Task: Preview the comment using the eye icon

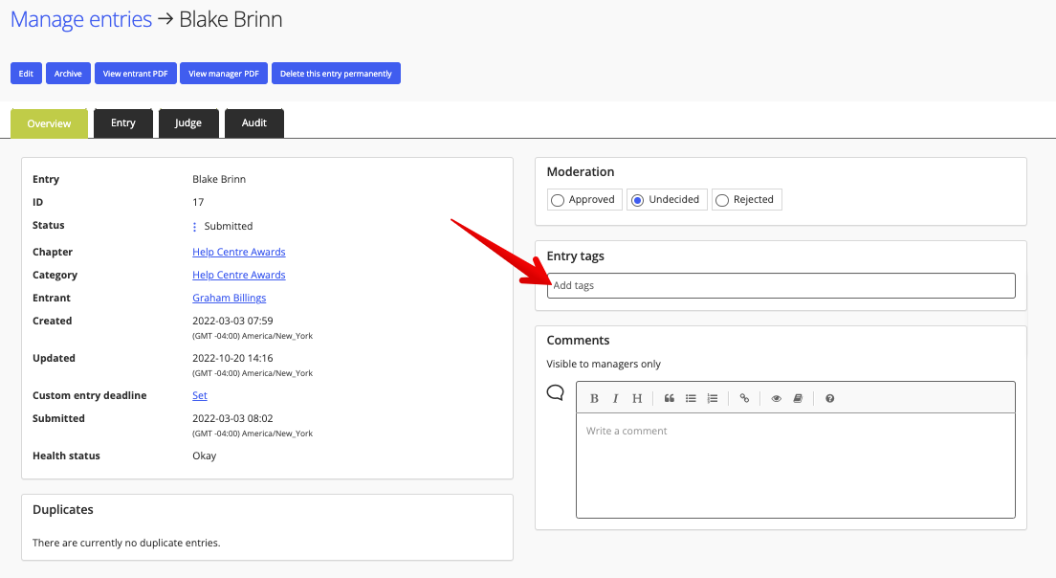Action: coord(777,398)
